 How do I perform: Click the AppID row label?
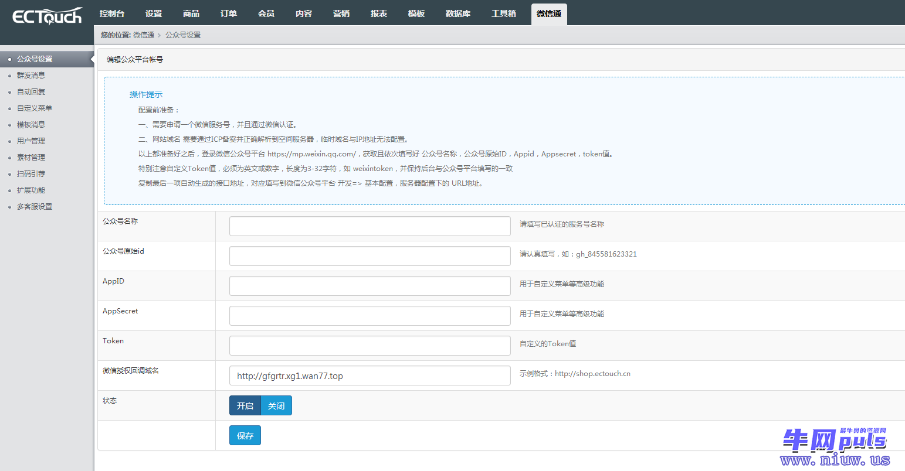113,281
